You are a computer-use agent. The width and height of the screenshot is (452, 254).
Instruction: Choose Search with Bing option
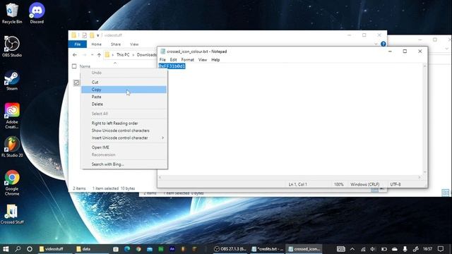point(124,164)
